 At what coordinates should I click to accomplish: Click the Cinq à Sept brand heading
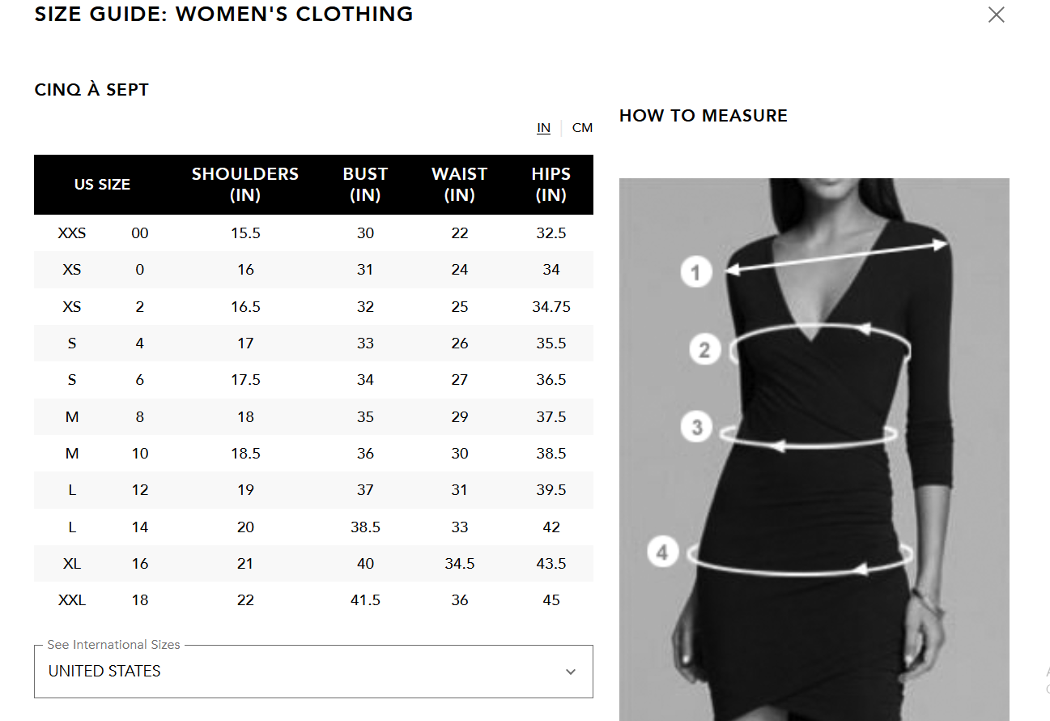[91, 90]
